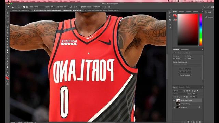Click the add layer mask icon
This screenshot has height=123, width=219.
[x=188, y=122]
